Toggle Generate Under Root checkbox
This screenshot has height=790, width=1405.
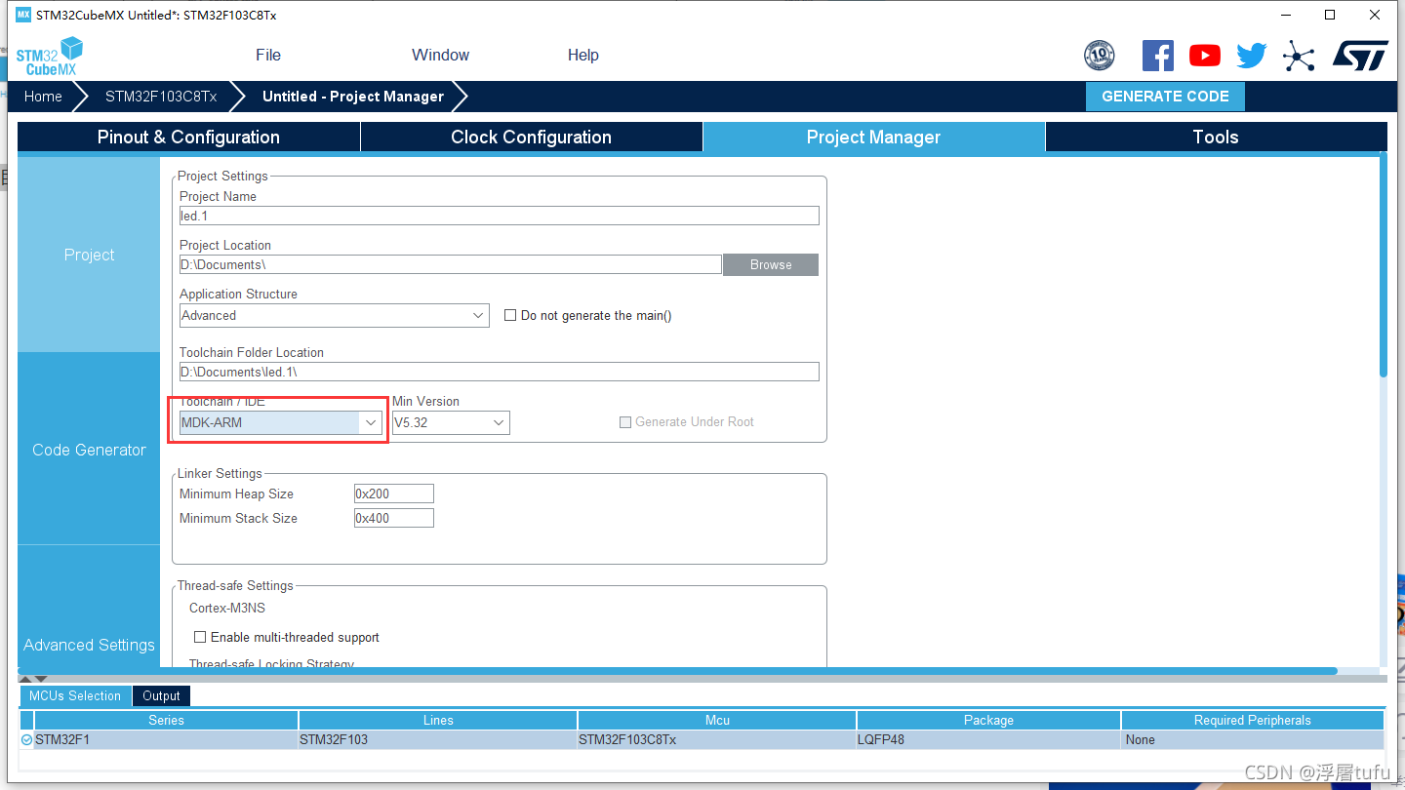coord(625,422)
